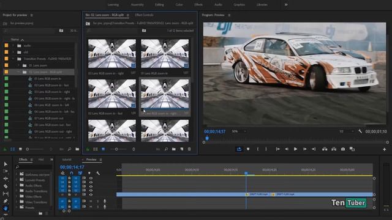The height and width of the screenshot is (220, 392).
Task: Click Find magnifier in Bin panel
Action: (166, 149)
